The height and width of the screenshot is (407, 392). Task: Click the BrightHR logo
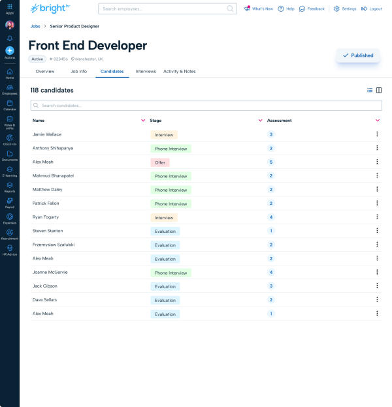coord(50,8)
